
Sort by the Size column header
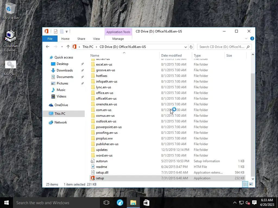tap(235, 56)
